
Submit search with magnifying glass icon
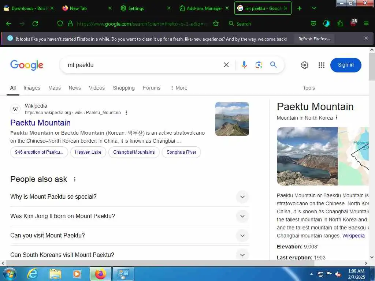(273, 64)
